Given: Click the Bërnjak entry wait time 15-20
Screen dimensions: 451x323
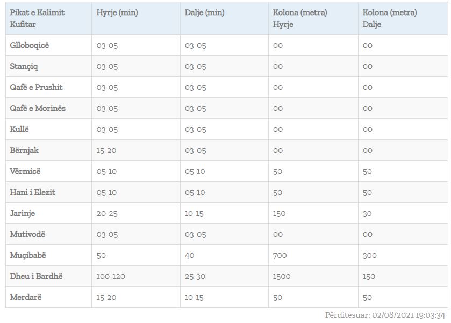Looking at the screenshot, I should 106,150.
